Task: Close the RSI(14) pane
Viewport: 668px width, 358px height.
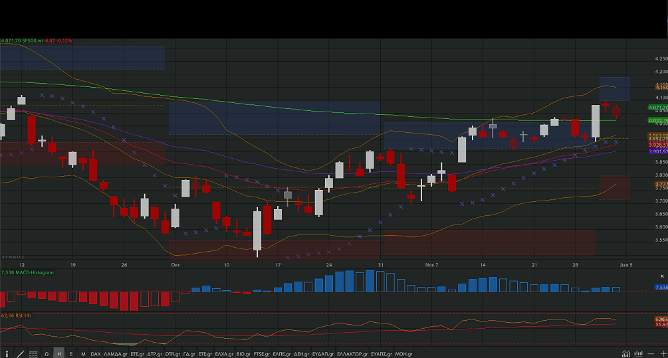Action: [x=662, y=319]
